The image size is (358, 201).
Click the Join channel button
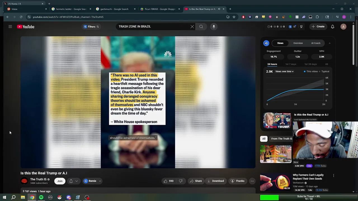[x=60, y=181]
